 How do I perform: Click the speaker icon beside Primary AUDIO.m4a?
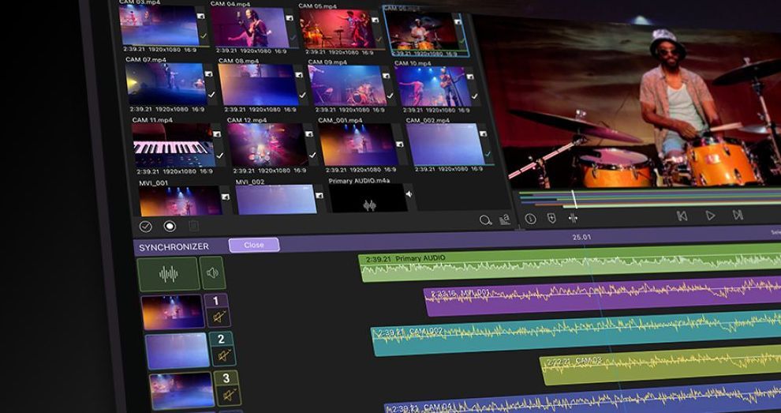409,194
